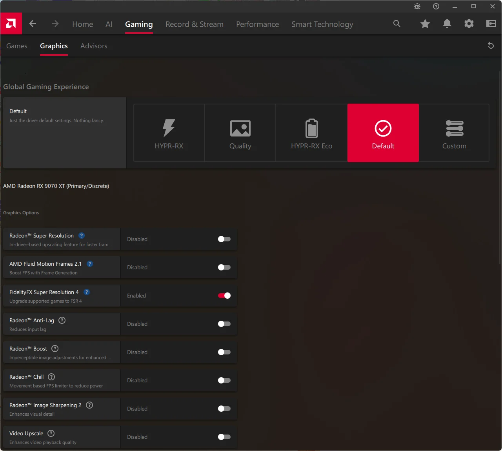Select the Quality profile tile
Viewport: 502px width, 451px height.
(240, 133)
